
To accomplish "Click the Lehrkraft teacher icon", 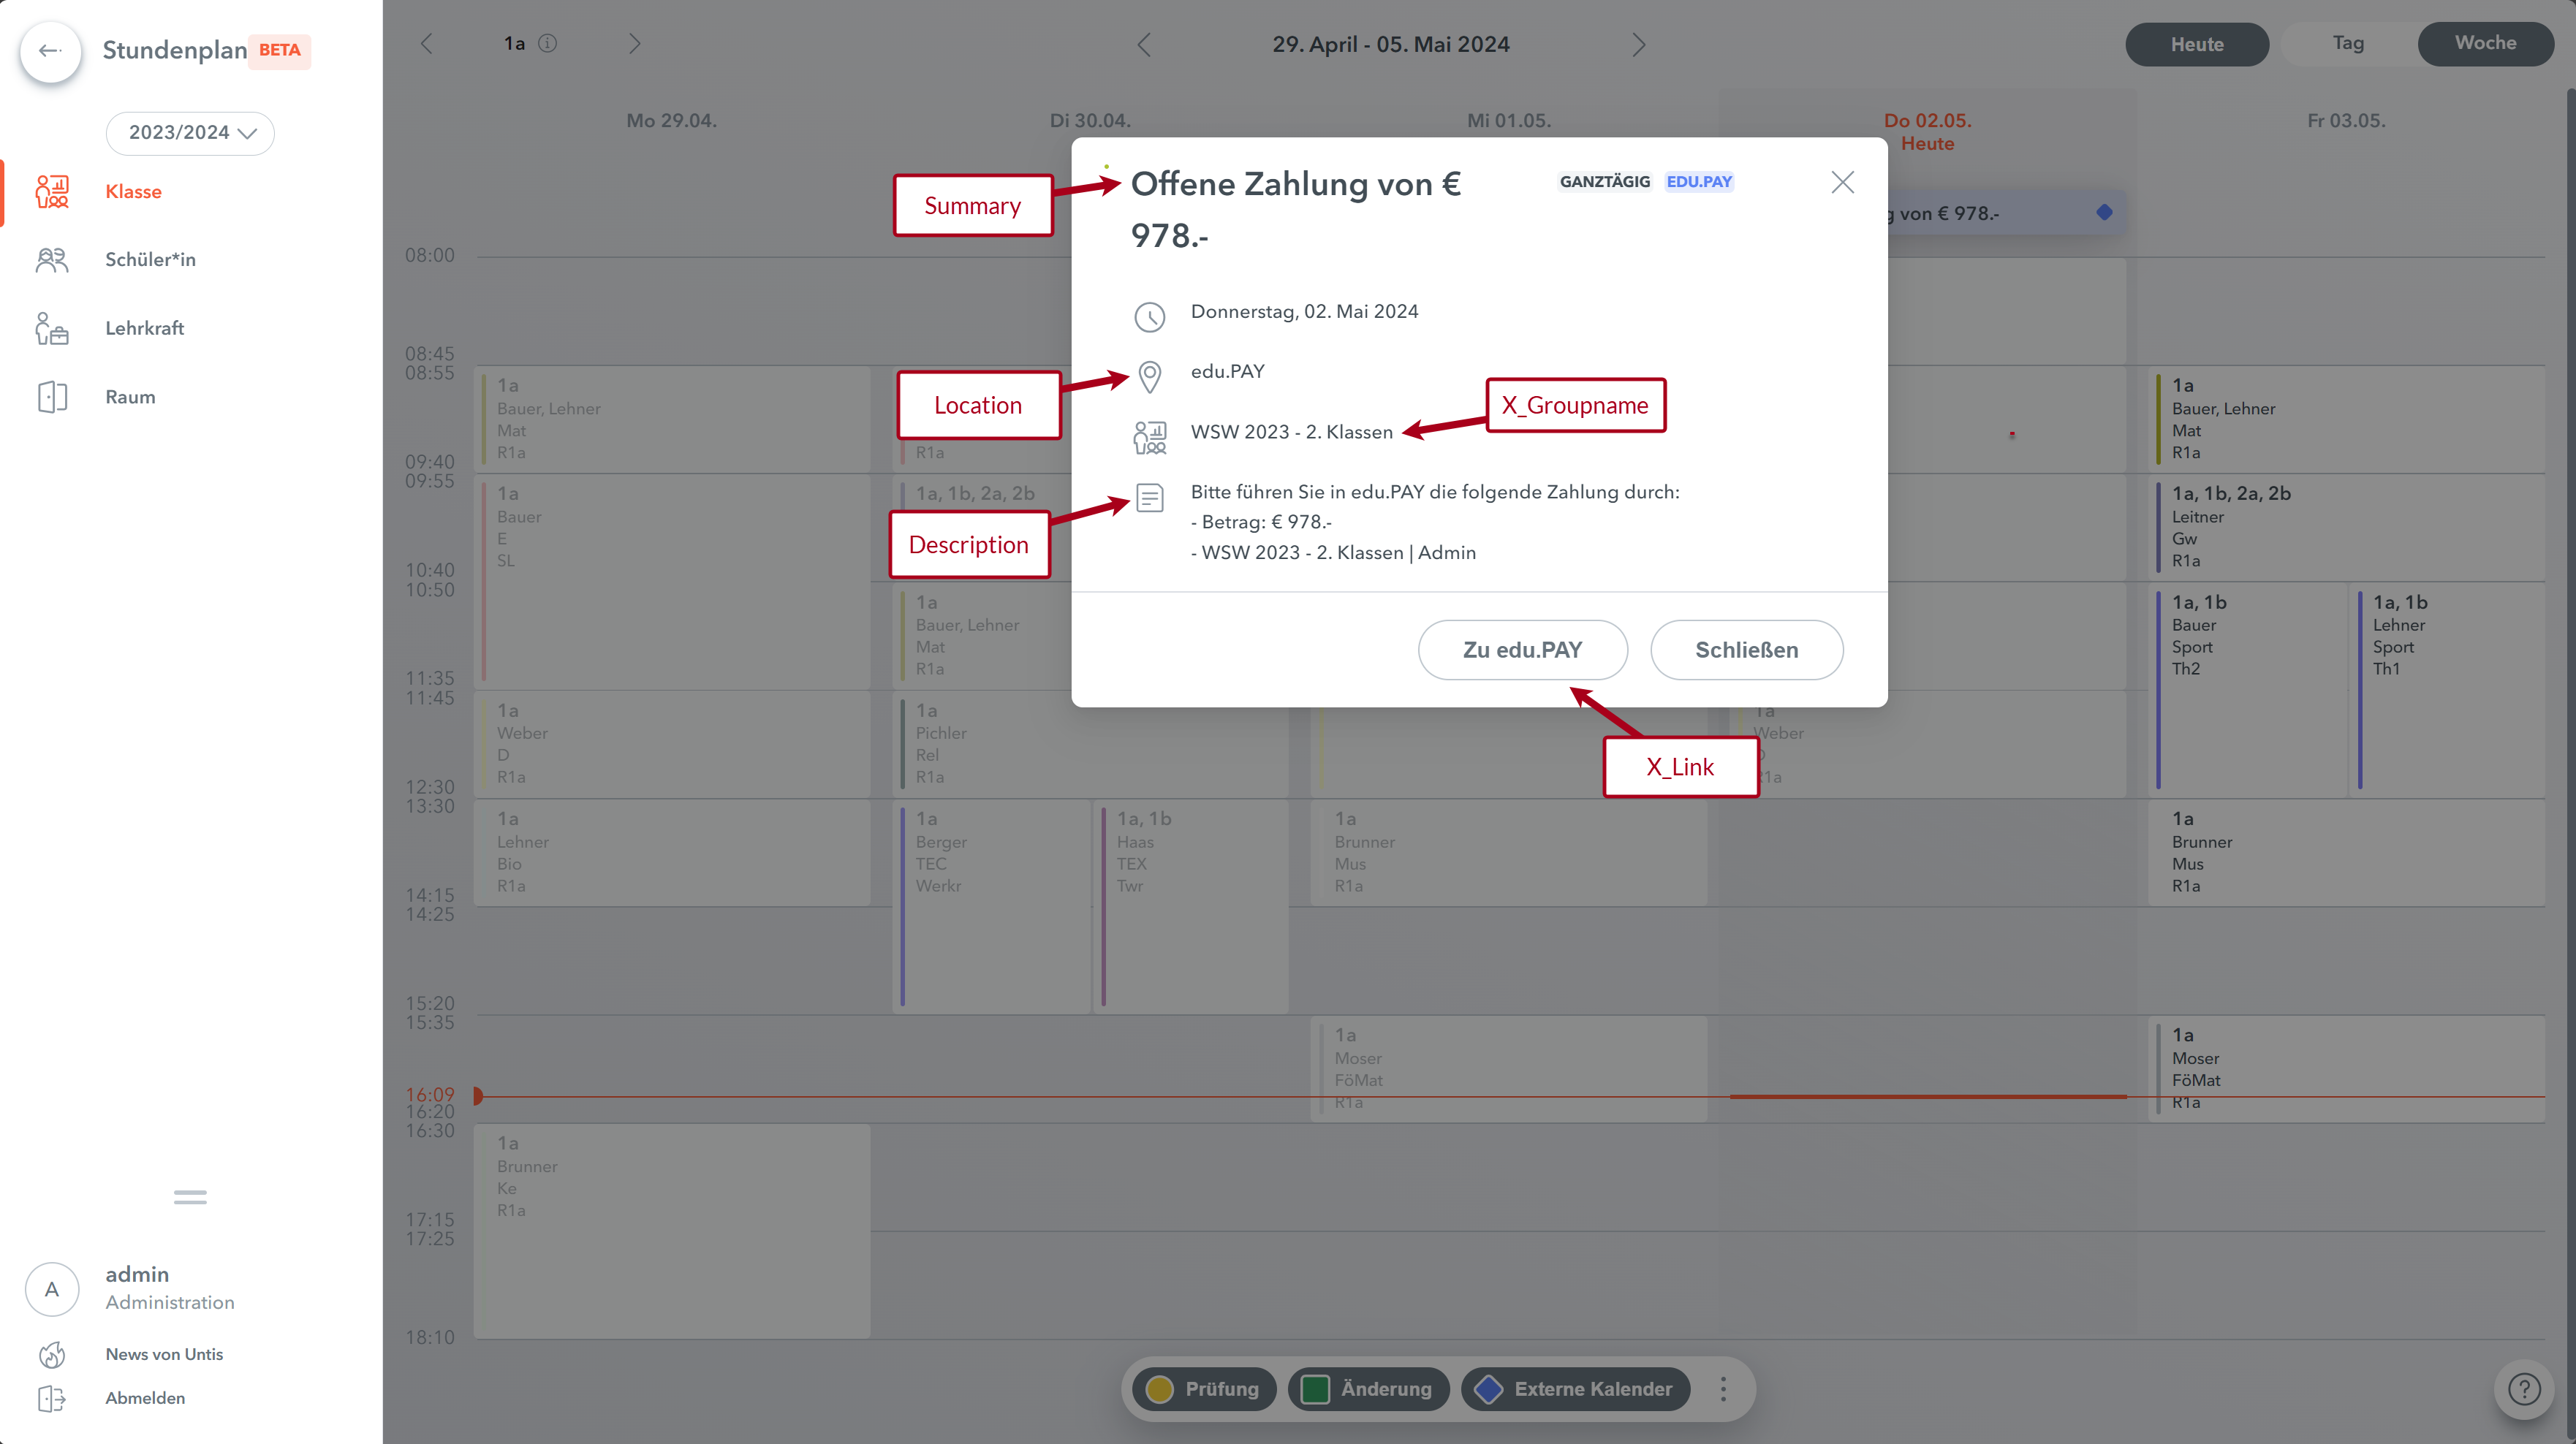I will 52,328.
